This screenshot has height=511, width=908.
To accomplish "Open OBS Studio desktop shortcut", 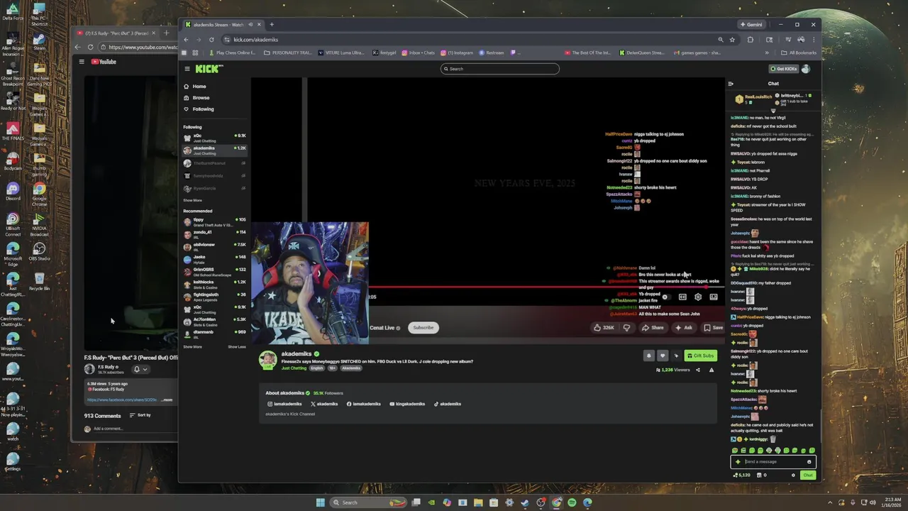I will pyautogui.click(x=39, y=251).
